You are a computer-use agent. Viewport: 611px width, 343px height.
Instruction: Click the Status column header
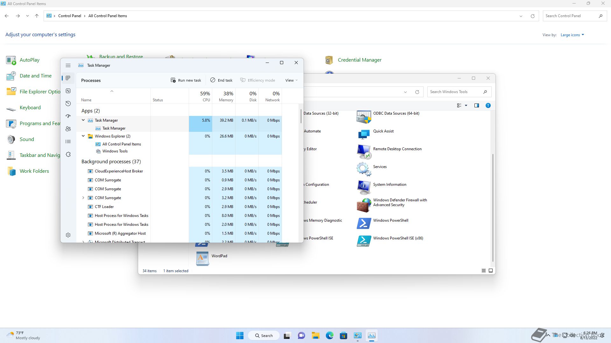pos(170,96)
